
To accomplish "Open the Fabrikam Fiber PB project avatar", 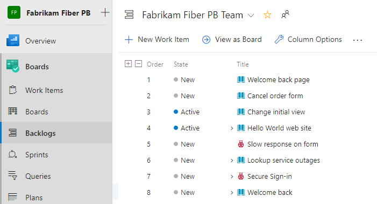I will click(x=14, y=12).
